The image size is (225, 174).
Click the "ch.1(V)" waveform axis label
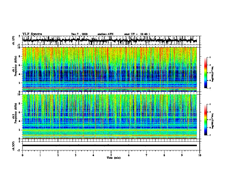pos(14,40)
